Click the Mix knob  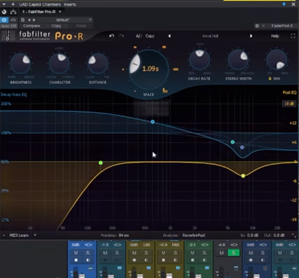tap(277, 59)
